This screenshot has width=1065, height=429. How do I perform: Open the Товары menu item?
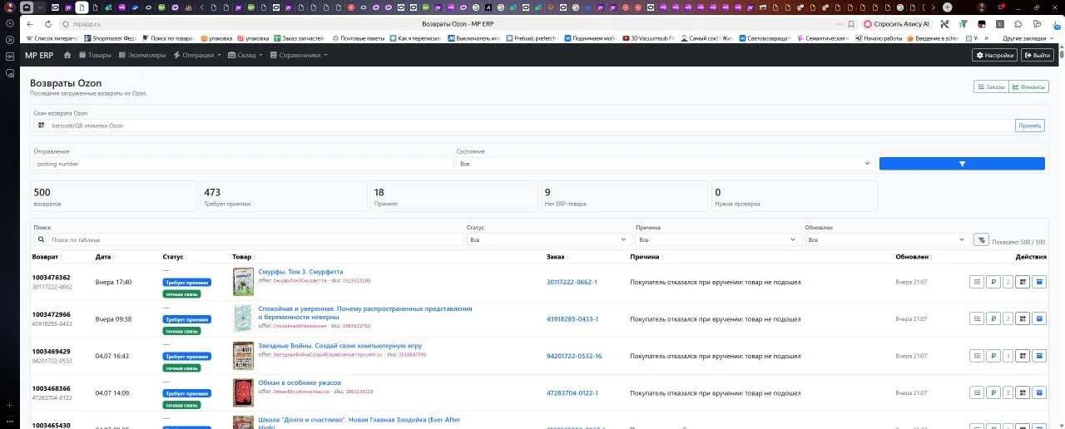[95, 56]
